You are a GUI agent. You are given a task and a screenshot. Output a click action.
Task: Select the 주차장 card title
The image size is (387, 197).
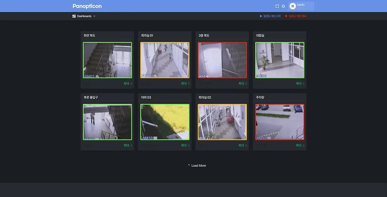click(x=260, y=97)
